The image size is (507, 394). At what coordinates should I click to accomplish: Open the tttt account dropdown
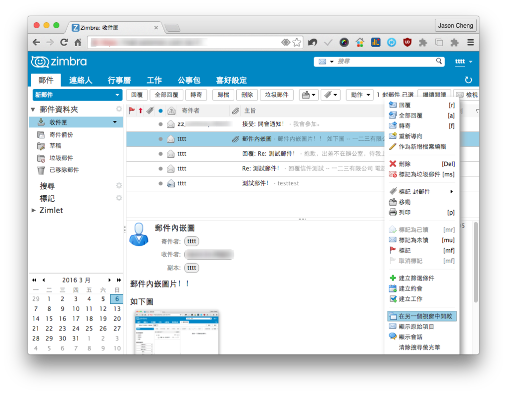tap(470, 61)
